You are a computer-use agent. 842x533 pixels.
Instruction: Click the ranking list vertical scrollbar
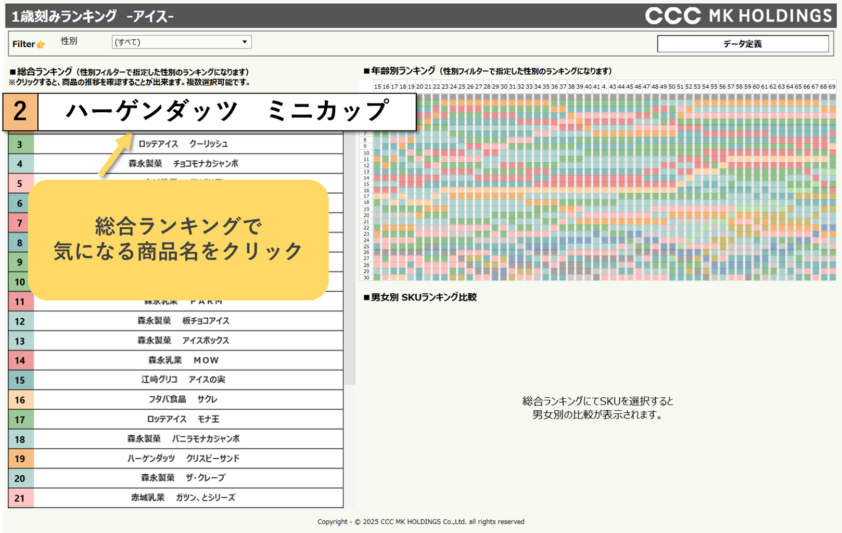pyautogui.click(x=350, y=260)
